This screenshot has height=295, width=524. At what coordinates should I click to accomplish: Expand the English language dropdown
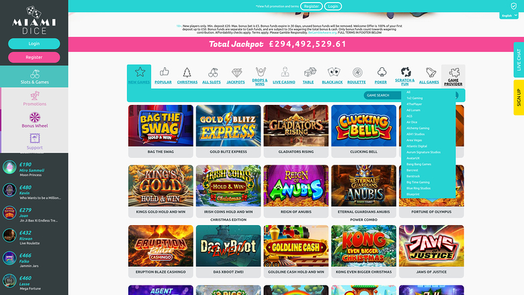[x=509, y=15]
